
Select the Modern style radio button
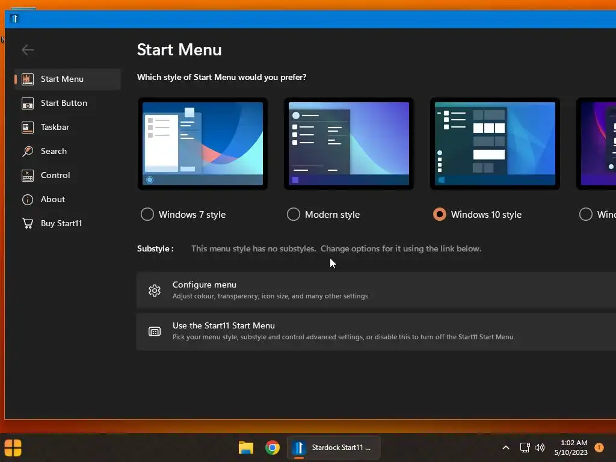point(294,215)
